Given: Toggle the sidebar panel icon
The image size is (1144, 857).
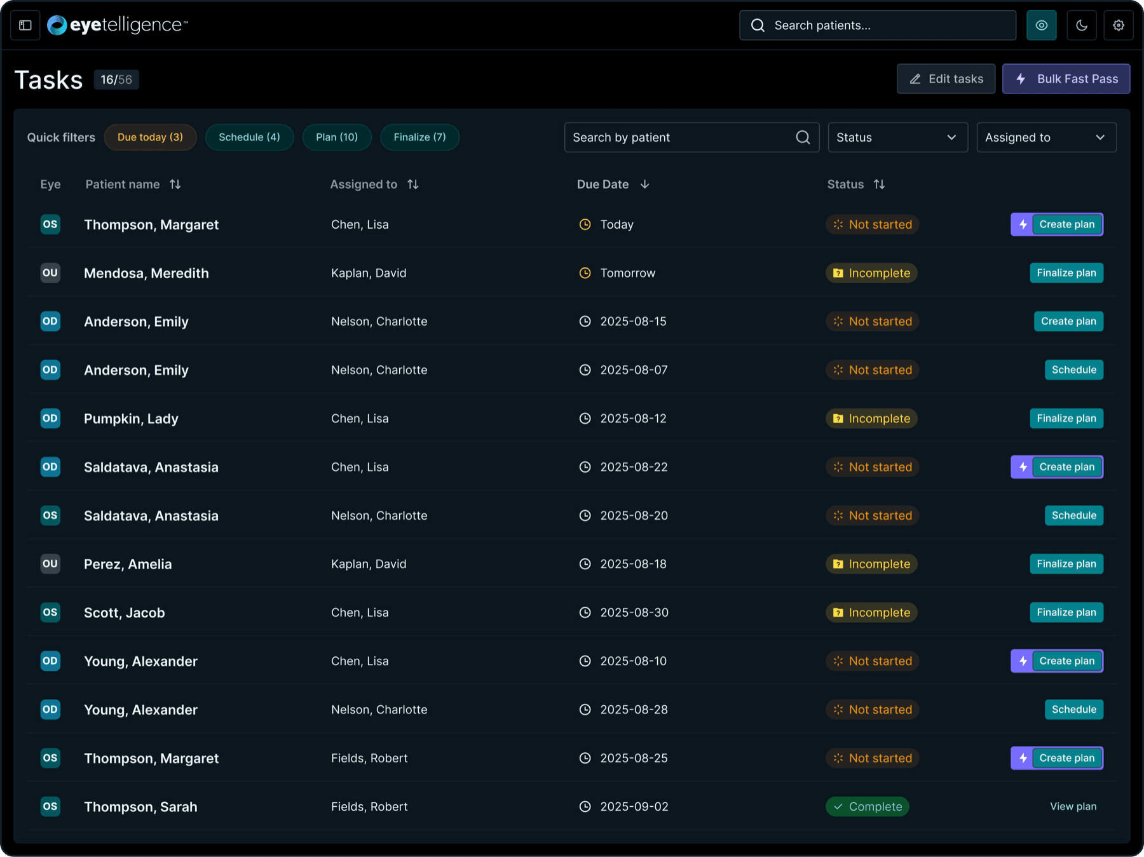Looking at the screenshot, I should (25, 25).
